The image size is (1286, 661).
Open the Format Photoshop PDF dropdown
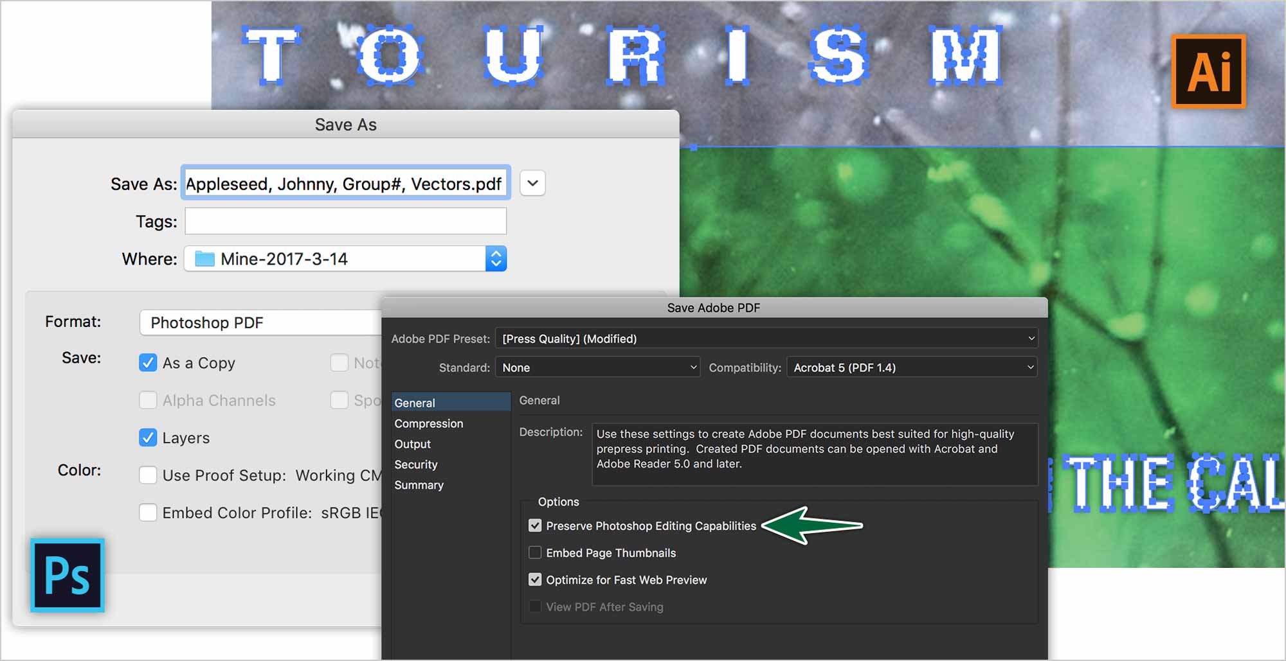point(260,322)
